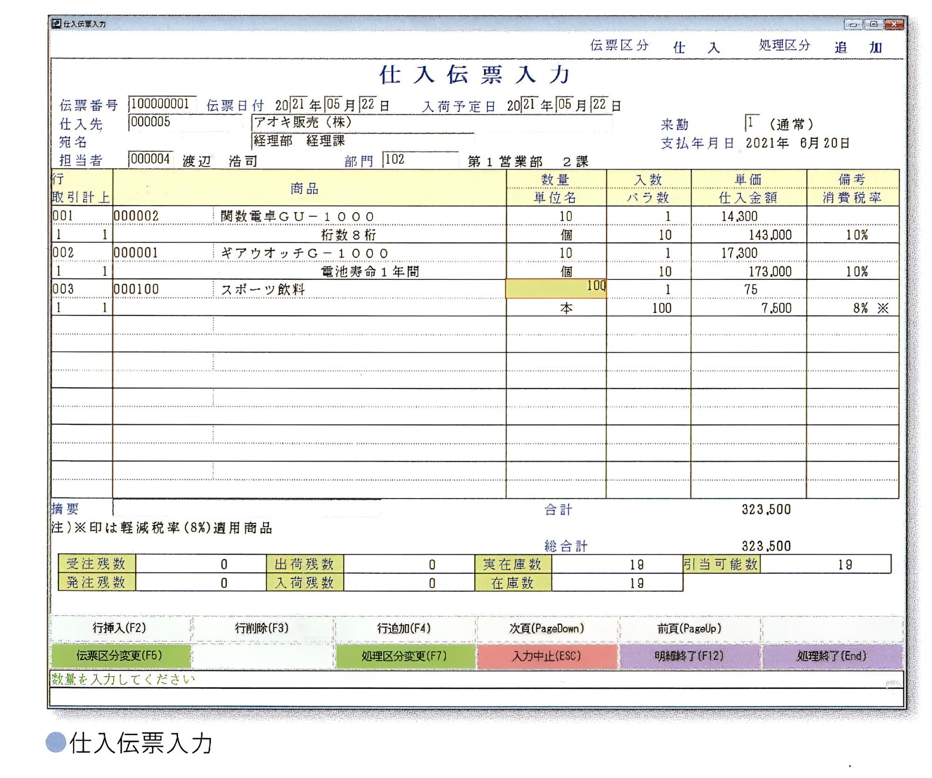
Task: Click the 処理終了(End) button
Action: (832, 656)
